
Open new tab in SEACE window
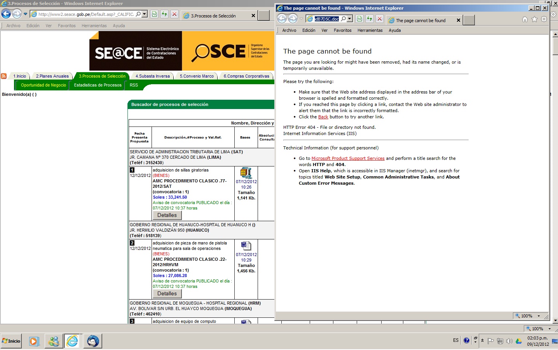[264, 16]
